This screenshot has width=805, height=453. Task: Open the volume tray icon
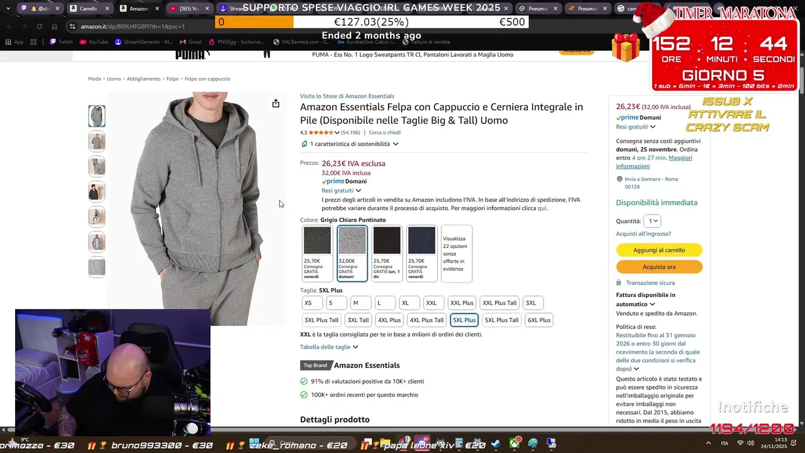[x=752, y=444]
